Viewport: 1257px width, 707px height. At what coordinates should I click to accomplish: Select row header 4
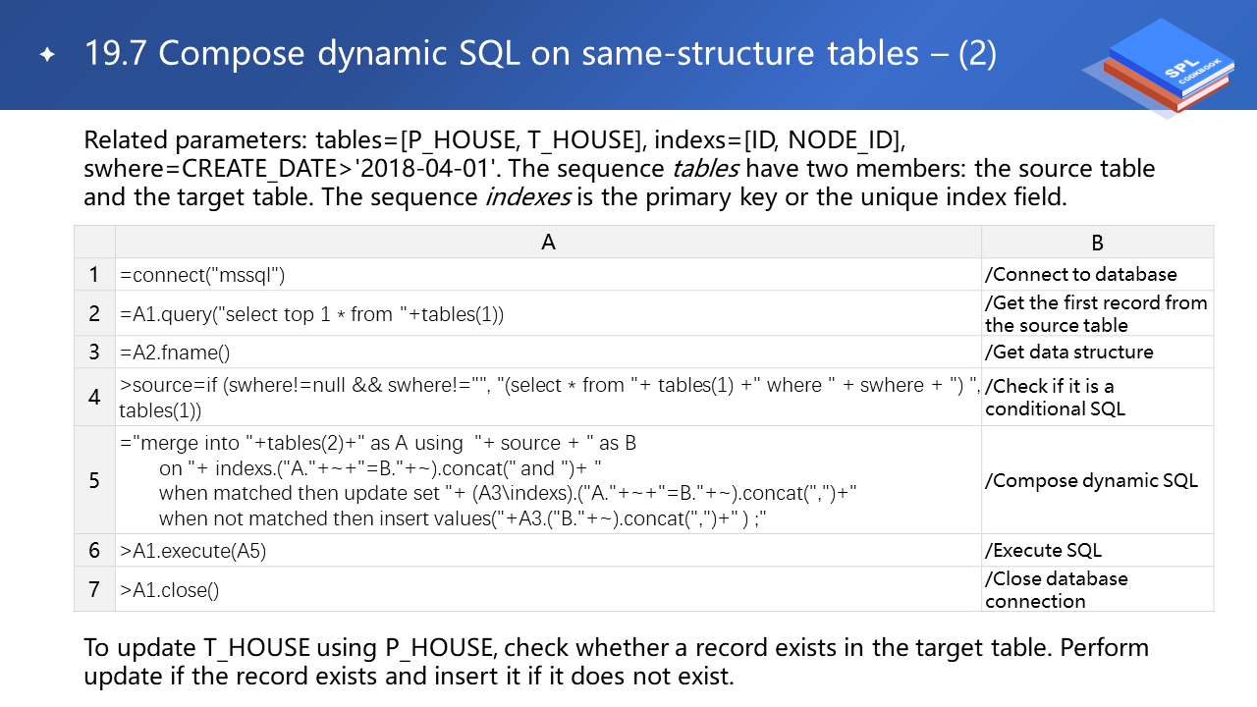click(x=94, y=397)
